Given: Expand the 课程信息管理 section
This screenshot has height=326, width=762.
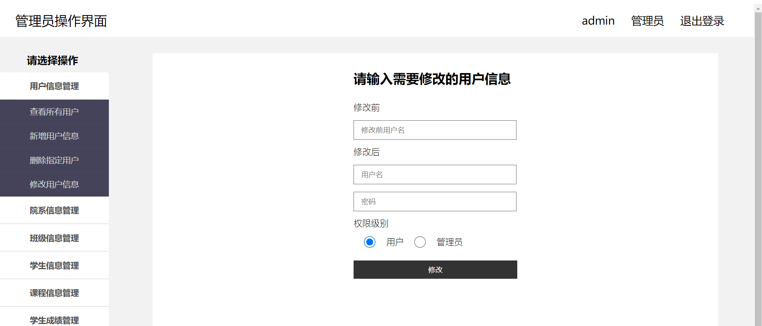Looking at the screenshot, I should coord(54,293).
